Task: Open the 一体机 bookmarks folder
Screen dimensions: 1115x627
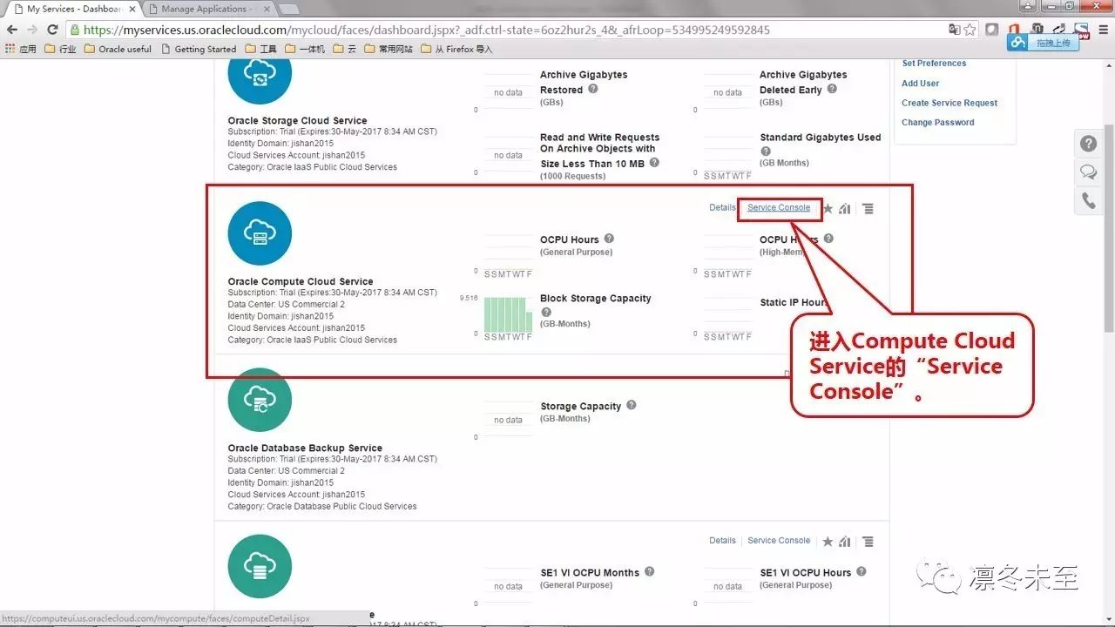Action: point(305,49)
